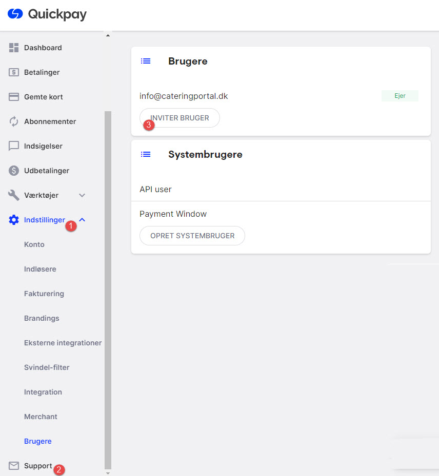Select Brugere in the sidebar submenu
This screenshot has height=476, width=439.
[37, 441]
